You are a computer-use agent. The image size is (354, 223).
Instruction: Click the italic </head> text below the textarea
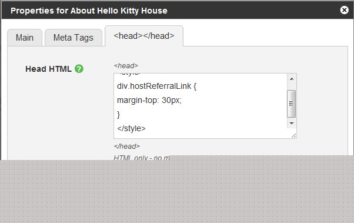127,147
